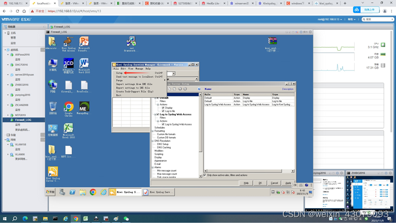The image size is (396, 223).
Task: Toggle Only show active rules checkbox
Action: [205, 175]
